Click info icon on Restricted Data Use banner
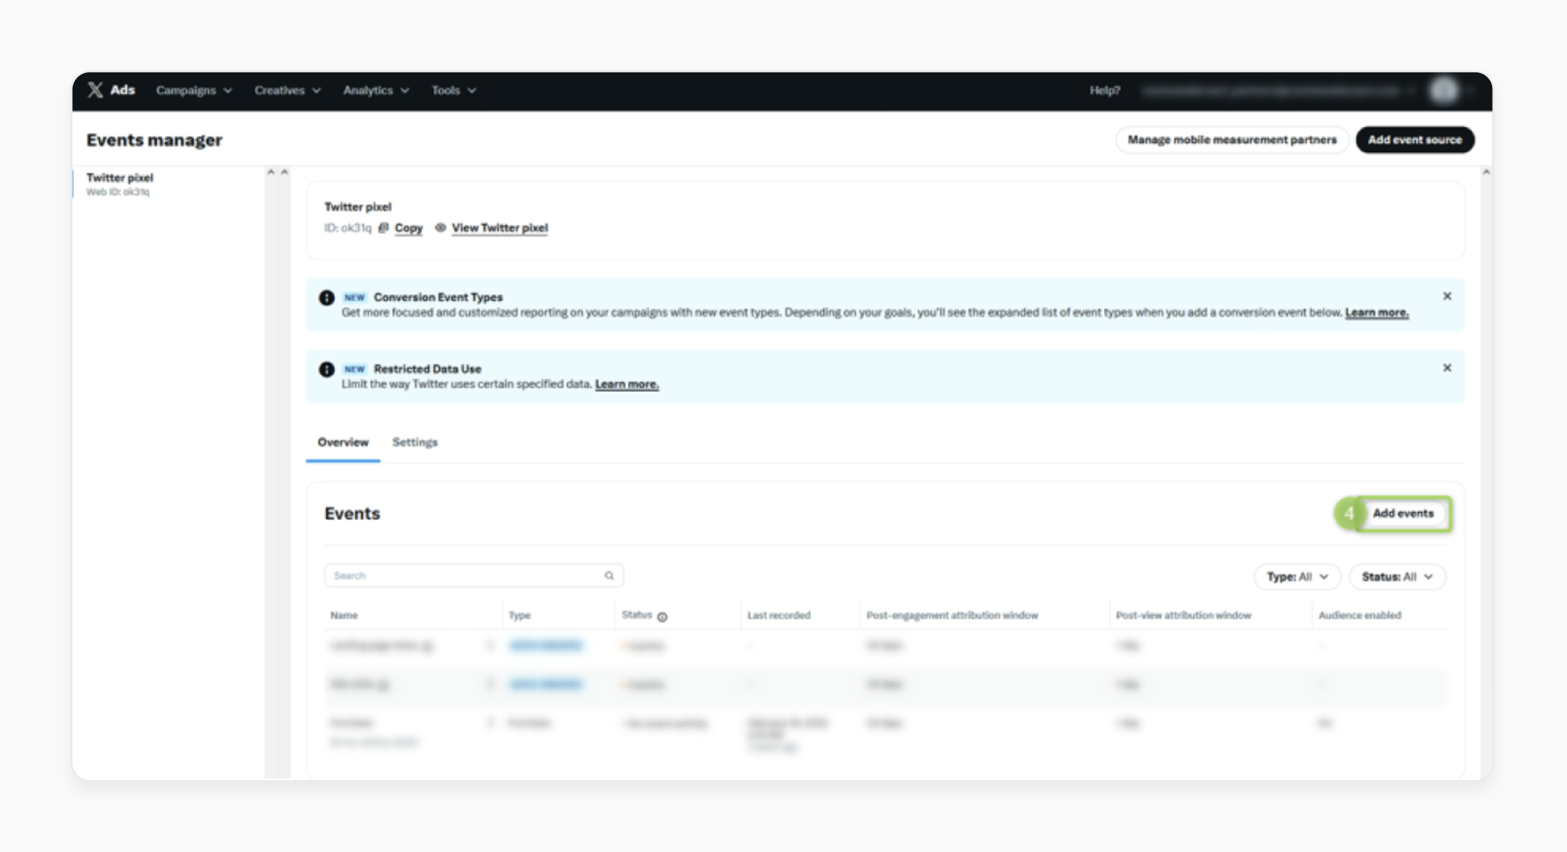This screenshot has height=852, width=1567. (327, 370)
